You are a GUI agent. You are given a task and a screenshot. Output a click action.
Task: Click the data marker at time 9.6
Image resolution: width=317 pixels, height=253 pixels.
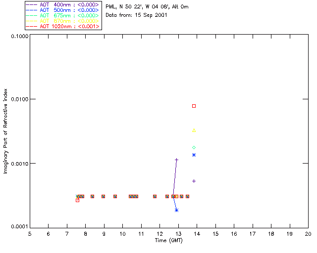(x=115, y=196)
